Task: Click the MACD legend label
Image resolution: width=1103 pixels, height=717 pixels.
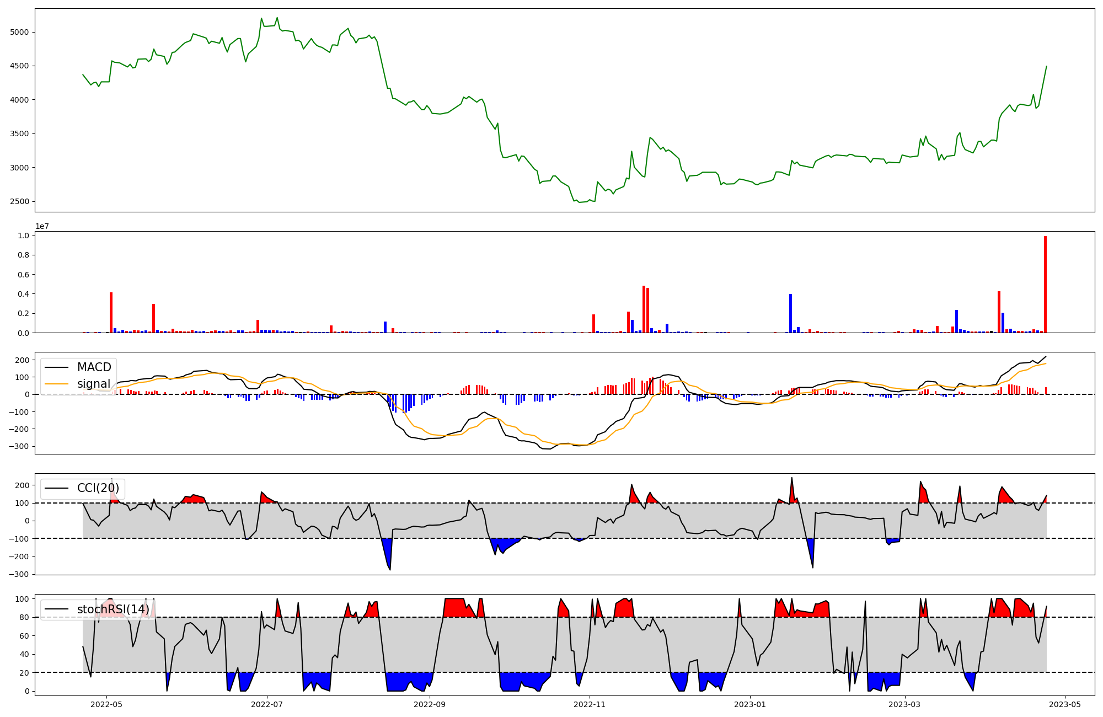Action: (x=94, y=367)
